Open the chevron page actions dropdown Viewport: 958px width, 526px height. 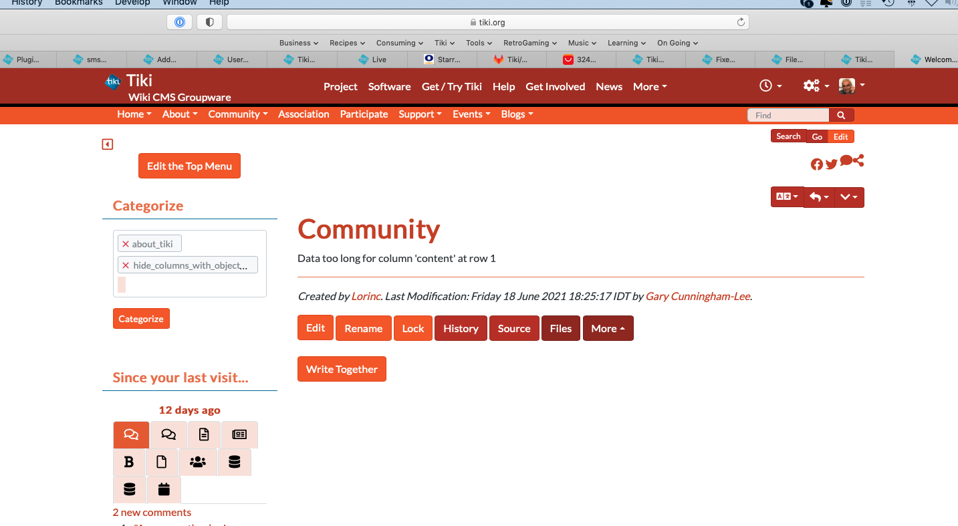[850, 197]
